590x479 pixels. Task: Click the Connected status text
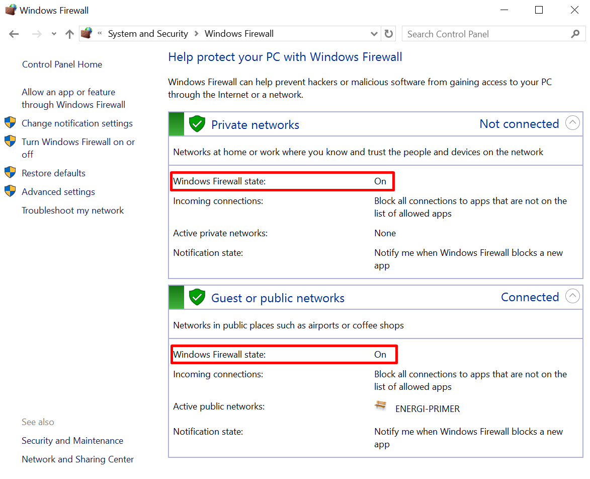[x=530, y=297]
